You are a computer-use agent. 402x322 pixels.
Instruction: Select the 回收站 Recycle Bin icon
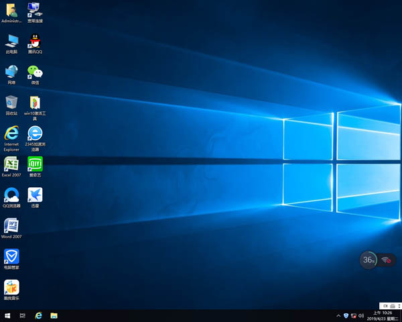[x=11, y=103]
